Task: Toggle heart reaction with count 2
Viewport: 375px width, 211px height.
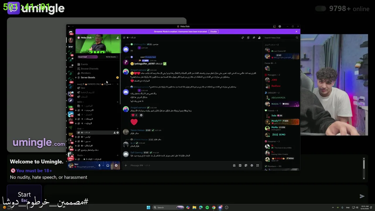Action: pyautogui.click(x=134, y=115)
